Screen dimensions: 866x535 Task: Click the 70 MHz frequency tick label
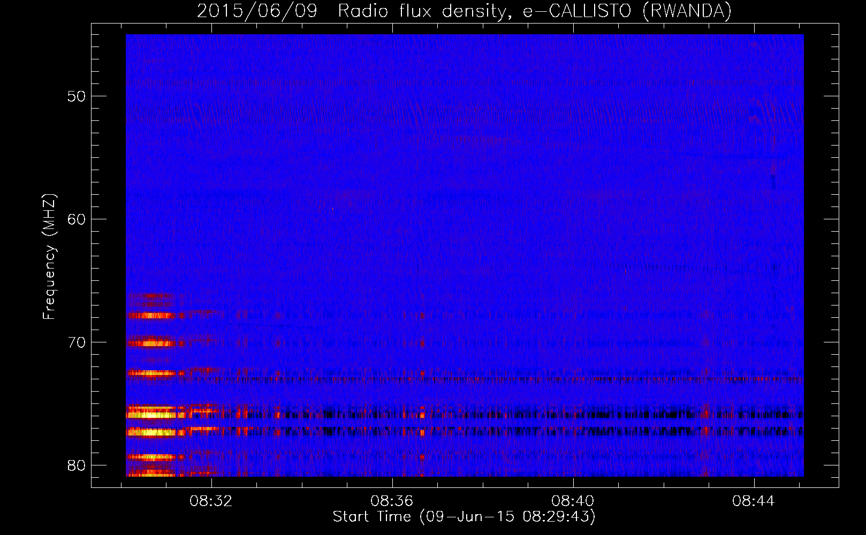77,342
